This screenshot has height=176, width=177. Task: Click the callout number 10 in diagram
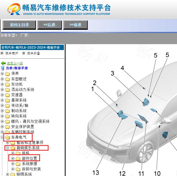157,173
